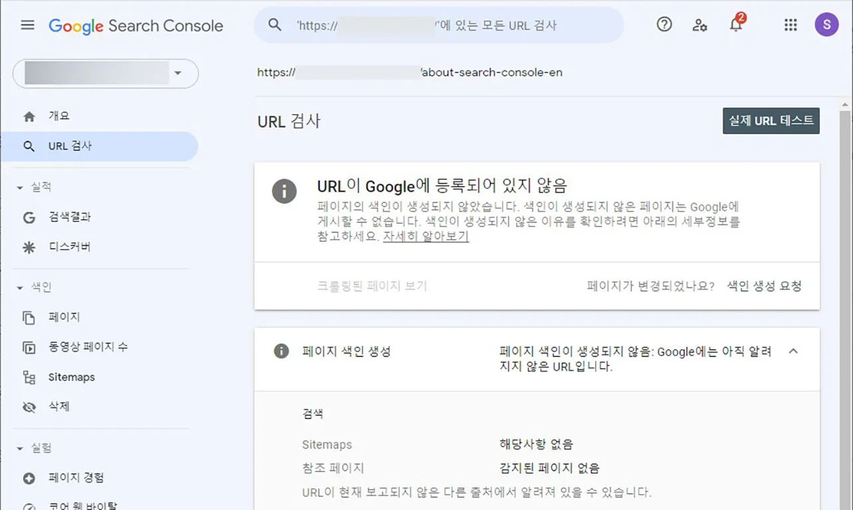
Task: Collapse the 실적 sidebar section
Action: (x=19, y=188)
